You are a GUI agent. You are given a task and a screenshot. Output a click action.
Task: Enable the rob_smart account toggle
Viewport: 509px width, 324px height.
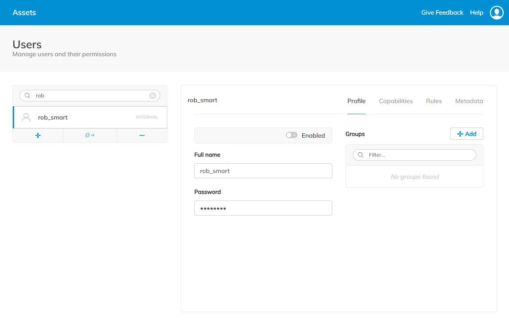pos(292,135)
